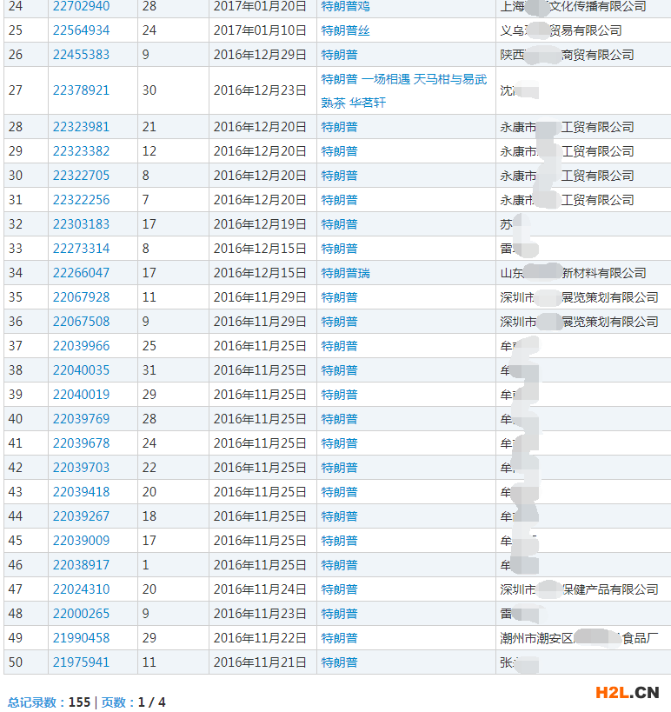
Task: Open the 特朗普丝 trademark link
Action: pos(345,30)
